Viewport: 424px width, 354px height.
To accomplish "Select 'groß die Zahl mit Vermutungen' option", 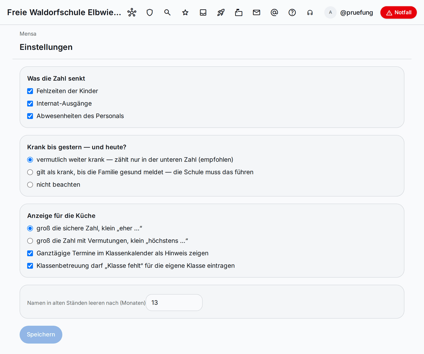I will pos(30,241).
